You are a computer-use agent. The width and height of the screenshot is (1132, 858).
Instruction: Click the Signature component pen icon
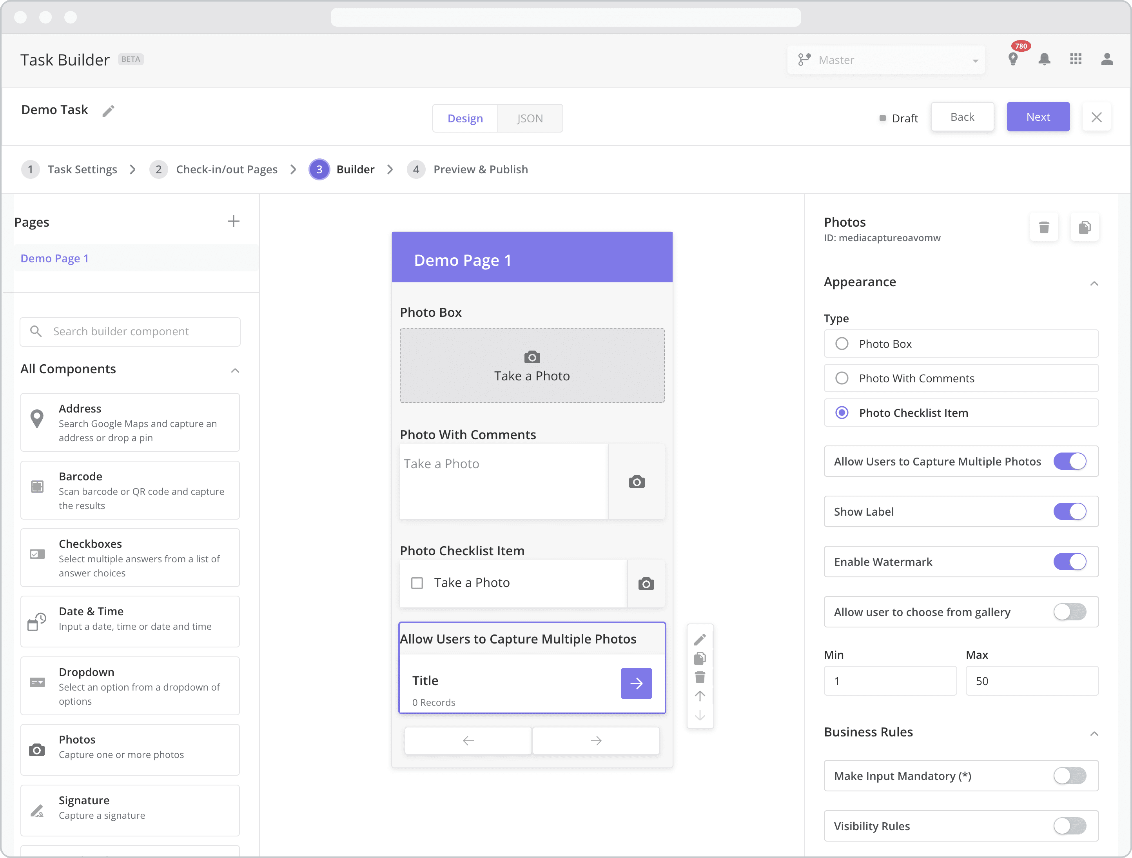pos(37,811)
